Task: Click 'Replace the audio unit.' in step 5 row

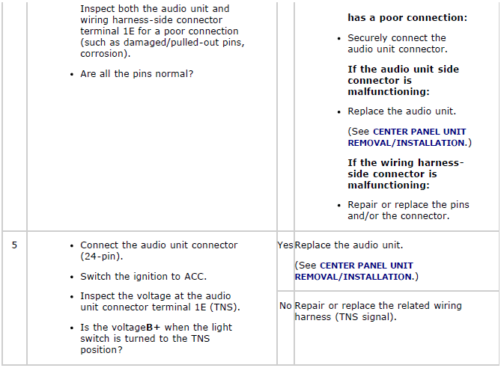Action: tap(349, 245)
